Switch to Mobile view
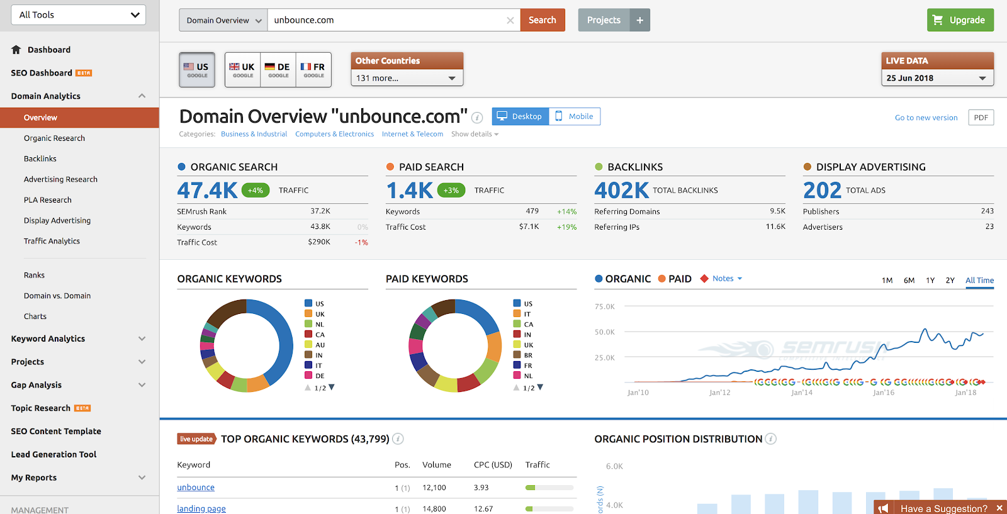Viewport: 1007px width, 514px height. (x=575, y=116)
